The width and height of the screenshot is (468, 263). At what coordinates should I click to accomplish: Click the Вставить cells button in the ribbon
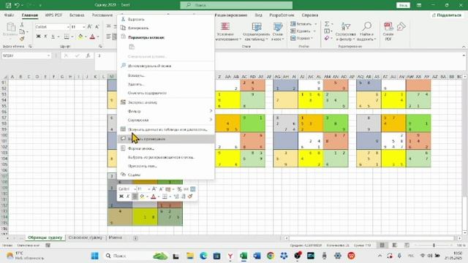(x=303, y=24)
